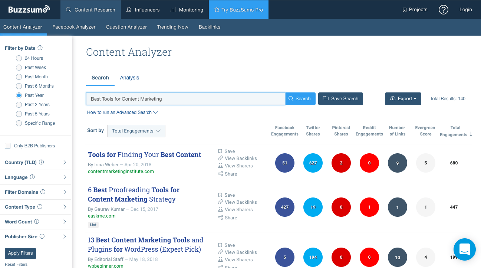The image size is (481, 268).
Task: Click the Apply Filters button
Action: tap(20, 253)
